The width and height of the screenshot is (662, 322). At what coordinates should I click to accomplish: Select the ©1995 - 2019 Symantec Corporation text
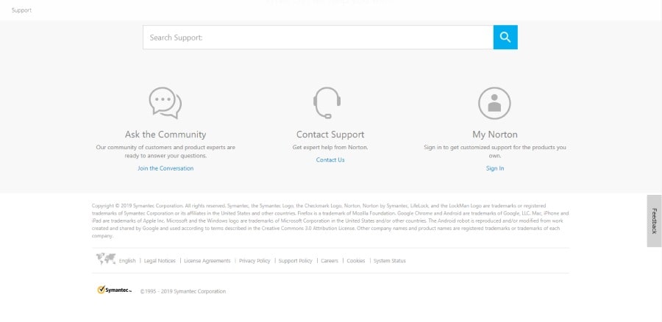[183, 291]
